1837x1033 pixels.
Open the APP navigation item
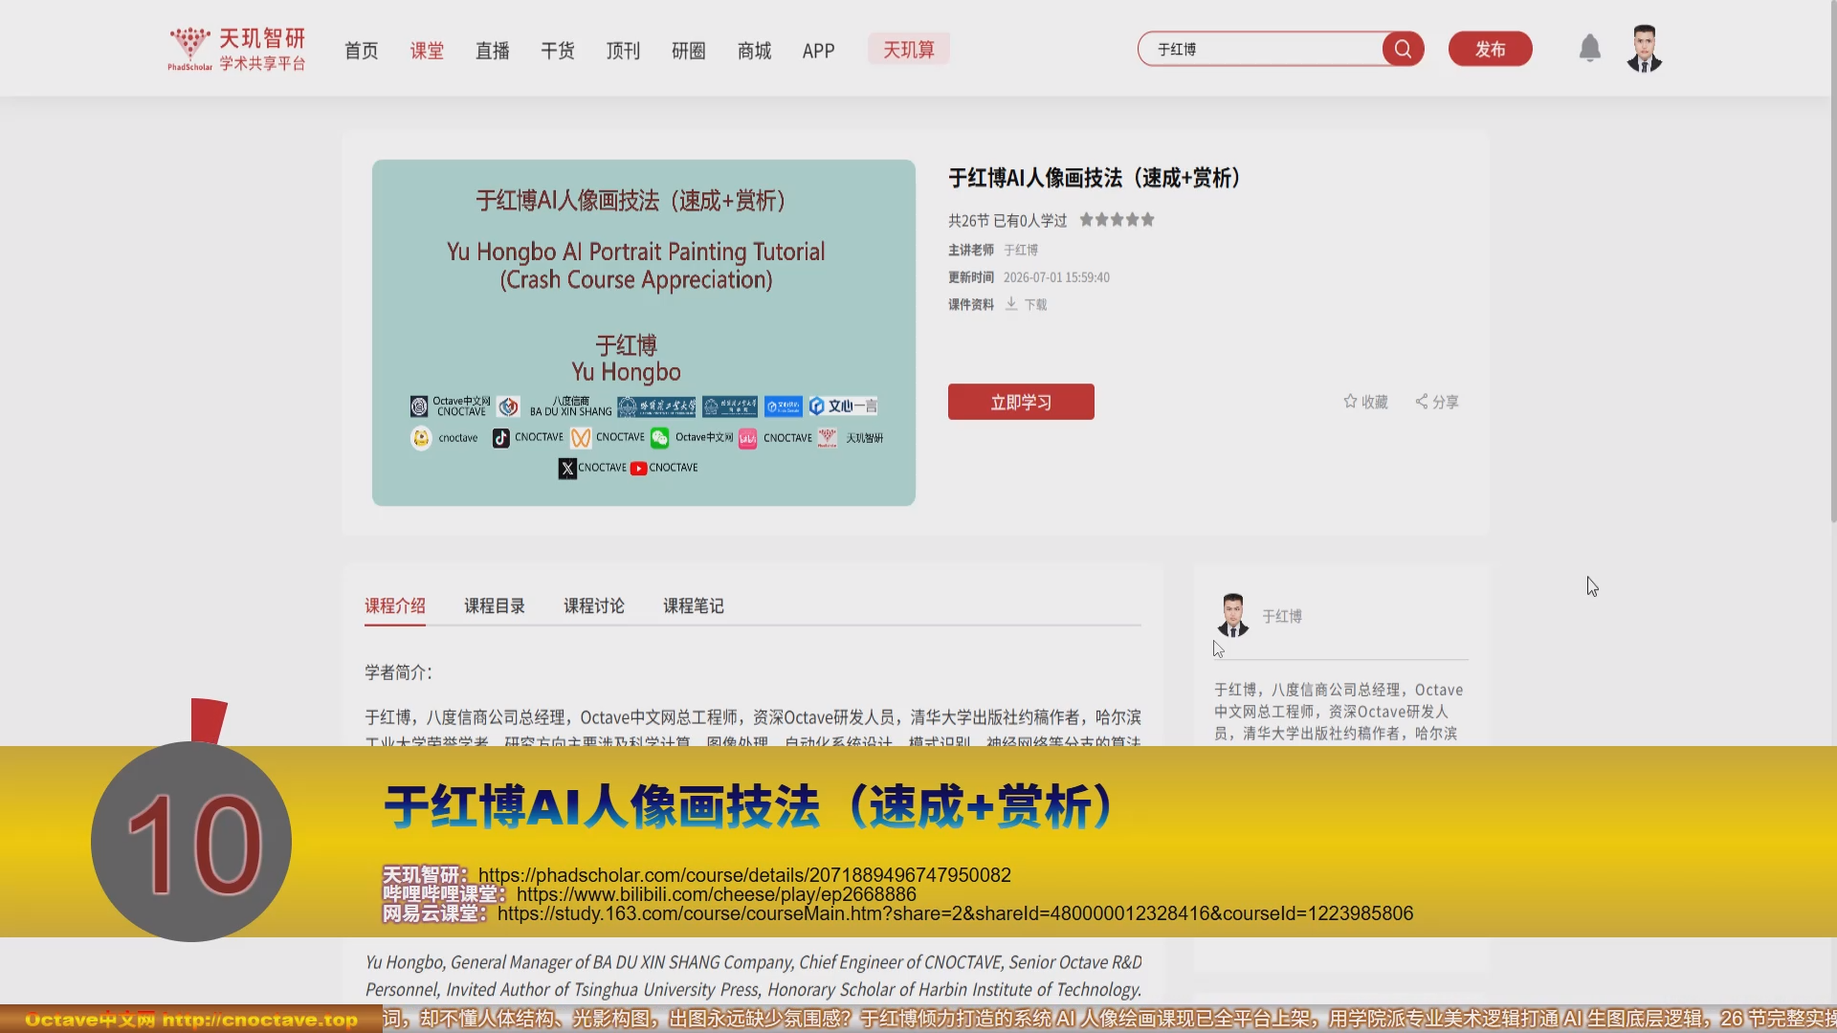819,51
